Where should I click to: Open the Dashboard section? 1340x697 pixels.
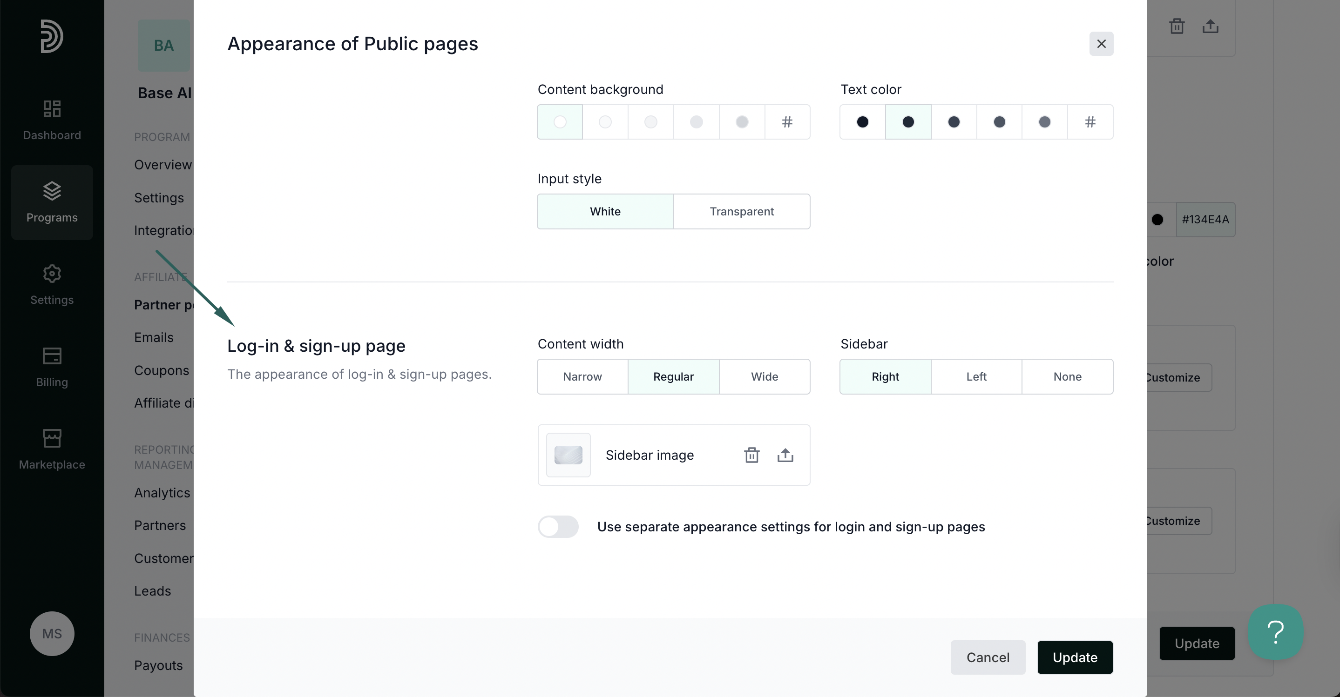click(x=52, y=120)
